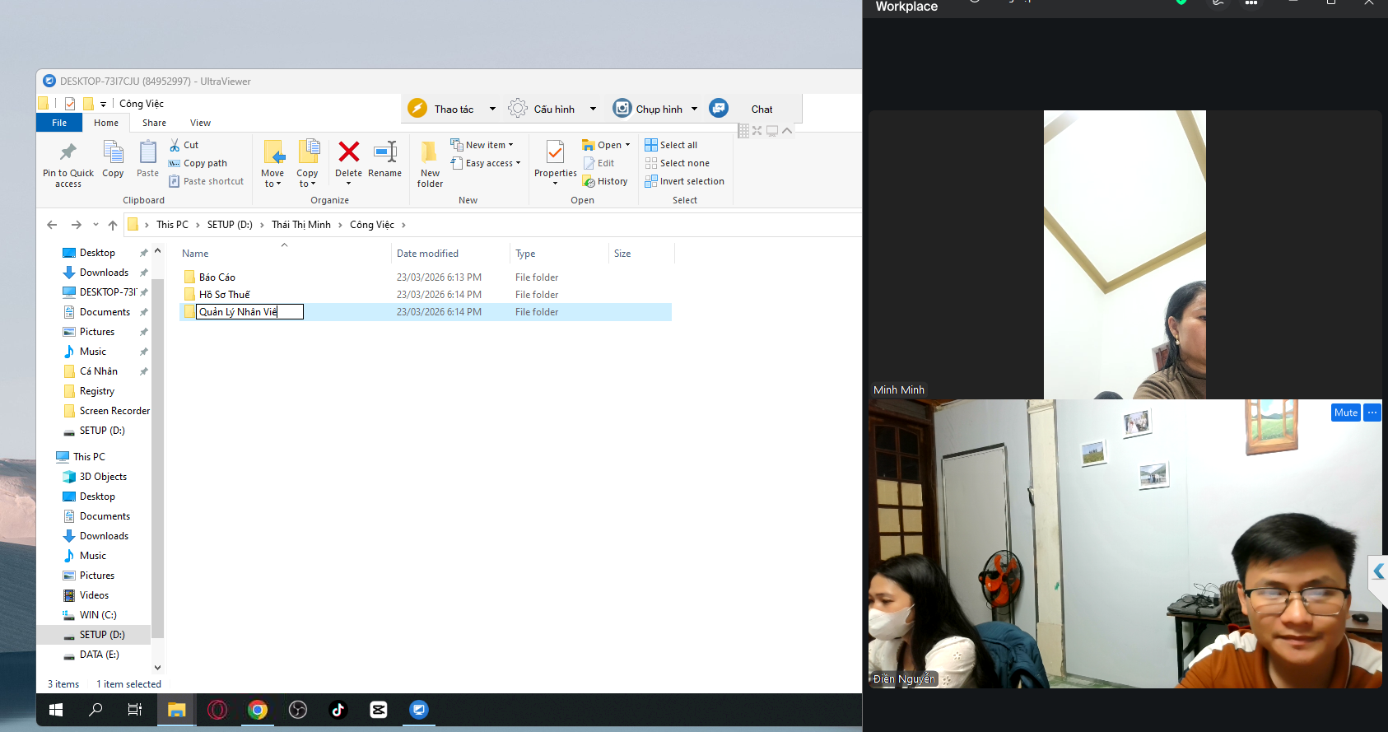Pin to Quick access

pos(68,163)
